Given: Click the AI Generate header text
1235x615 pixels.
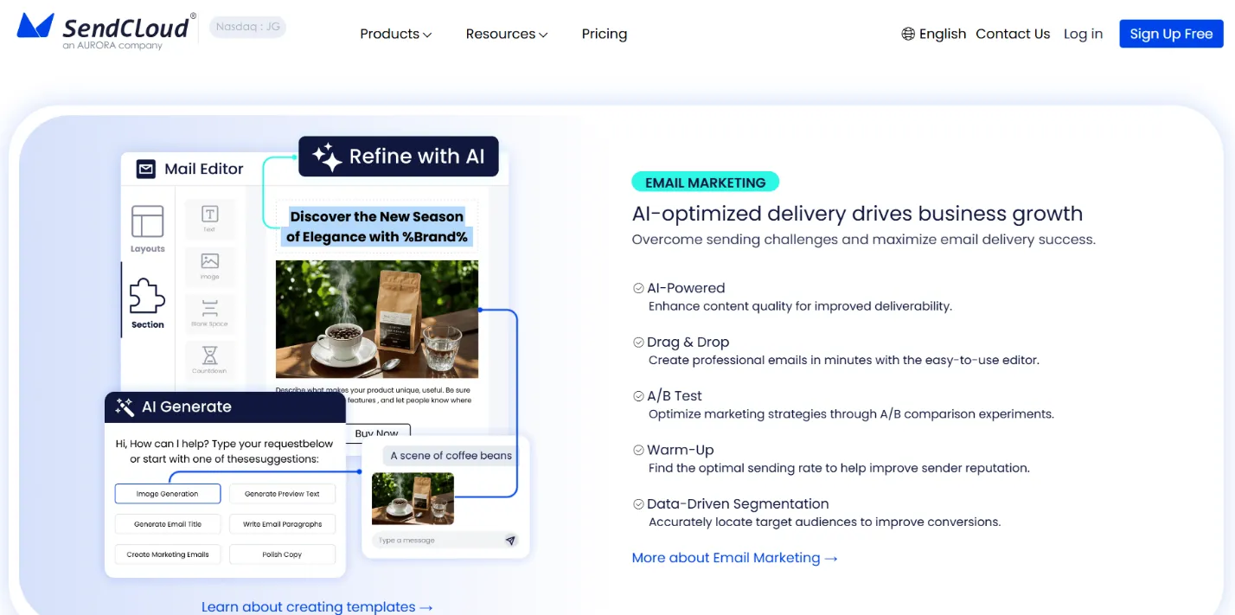Looking at the screenshot, I should [x=187, y=407].
